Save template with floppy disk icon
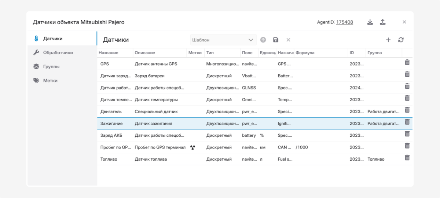440x198 pixels. (x=276, y=40)
